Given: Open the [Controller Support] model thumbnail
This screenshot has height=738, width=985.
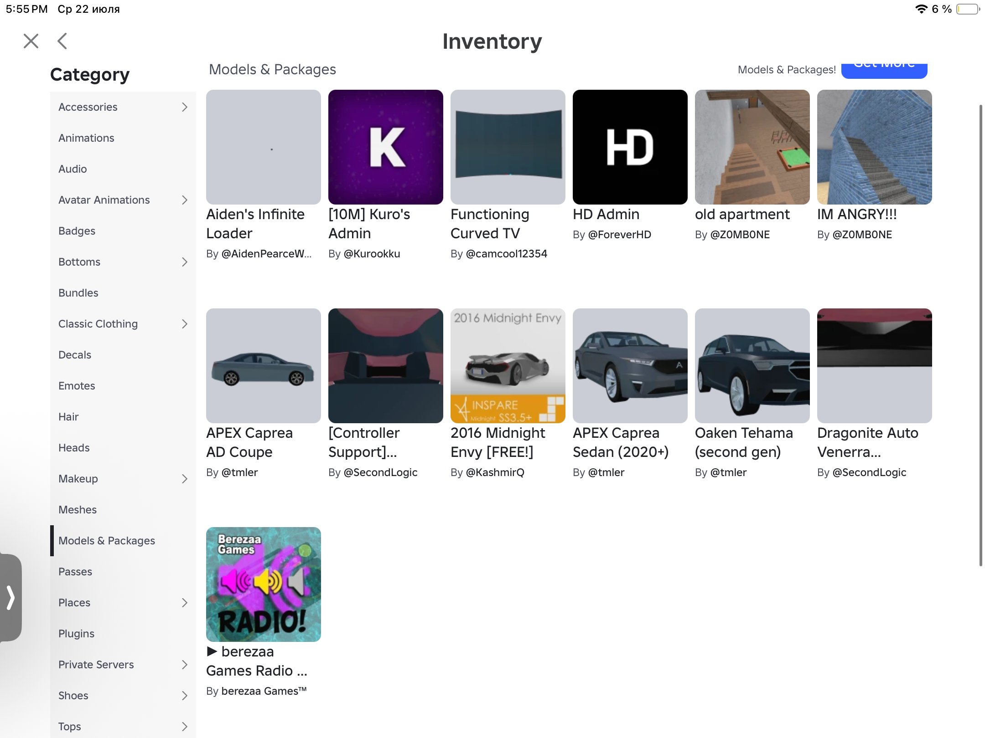Looking at the screenshot, I should [x=385, y=366].
